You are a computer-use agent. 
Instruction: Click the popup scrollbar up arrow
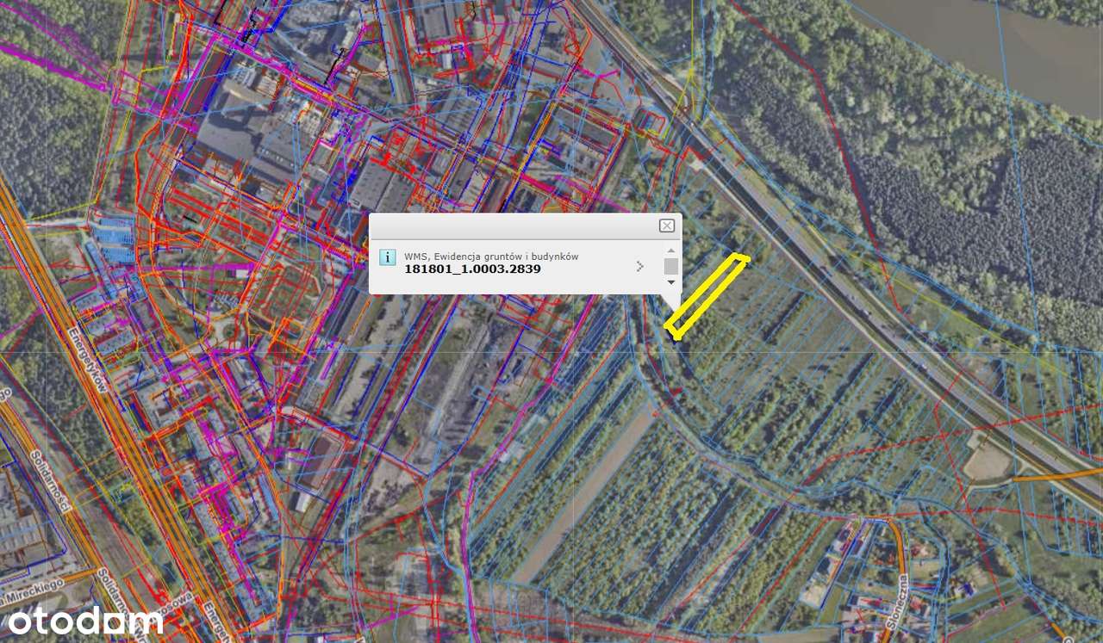coord(671,250)
